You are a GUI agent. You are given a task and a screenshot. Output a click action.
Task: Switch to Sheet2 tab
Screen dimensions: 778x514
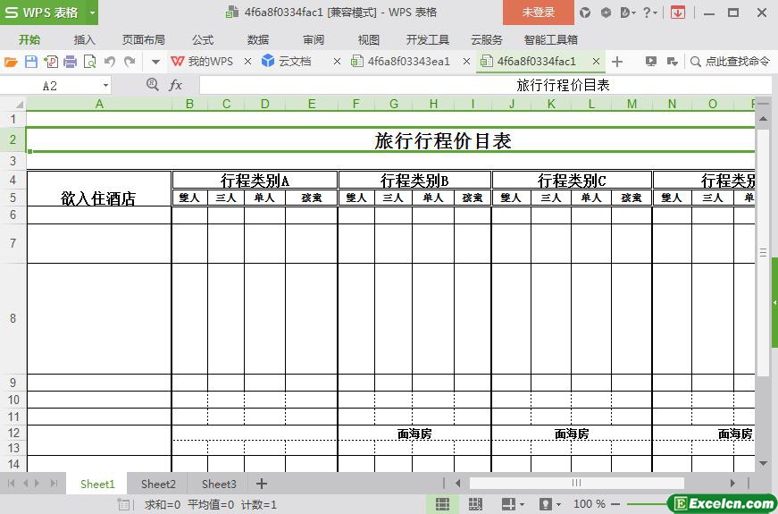158,484
